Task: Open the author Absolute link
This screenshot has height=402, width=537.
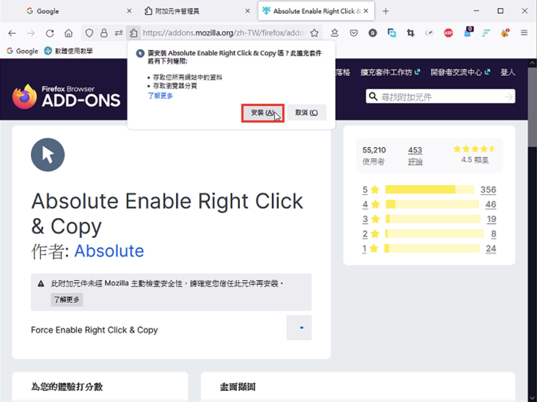Action: (109, 251)
